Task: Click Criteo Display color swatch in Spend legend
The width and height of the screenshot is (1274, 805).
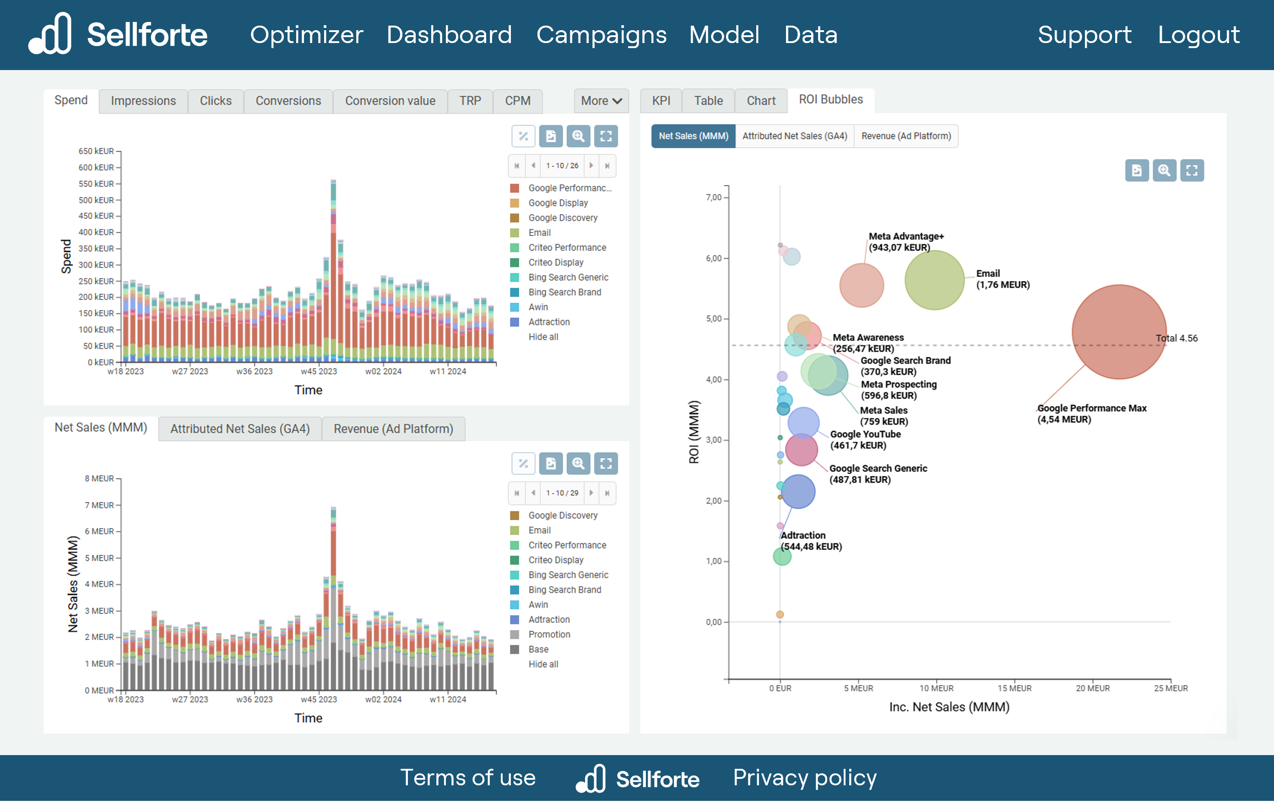Action: pyautogui.click(x=514, y=262)
